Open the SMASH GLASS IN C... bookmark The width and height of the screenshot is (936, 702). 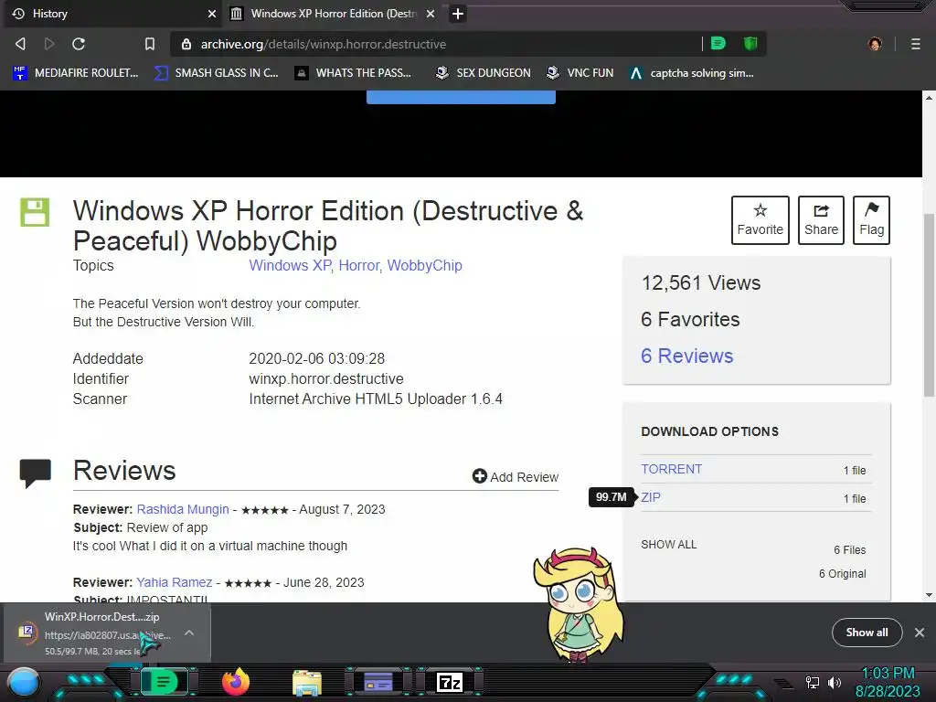click(x=217, y=73)
